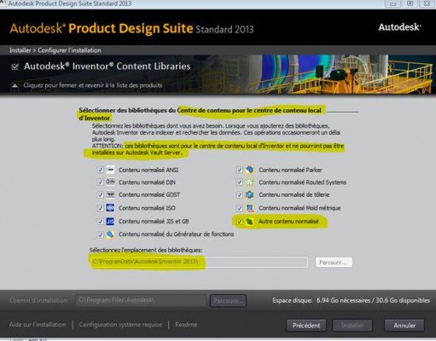Viewport: 436px width, 341px height.
Task: Click the Routed Systems library icon
Action: coord(249,182)
